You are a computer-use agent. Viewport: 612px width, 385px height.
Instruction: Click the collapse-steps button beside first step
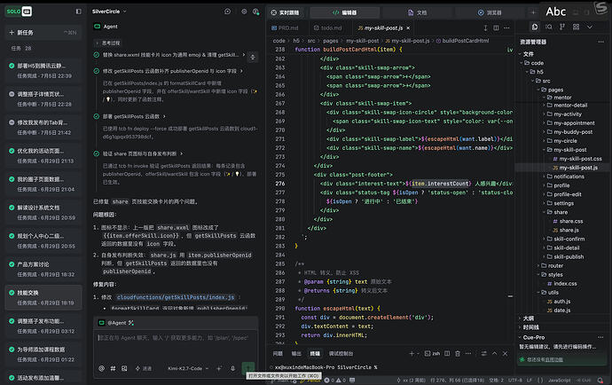(x=253, y=57)
